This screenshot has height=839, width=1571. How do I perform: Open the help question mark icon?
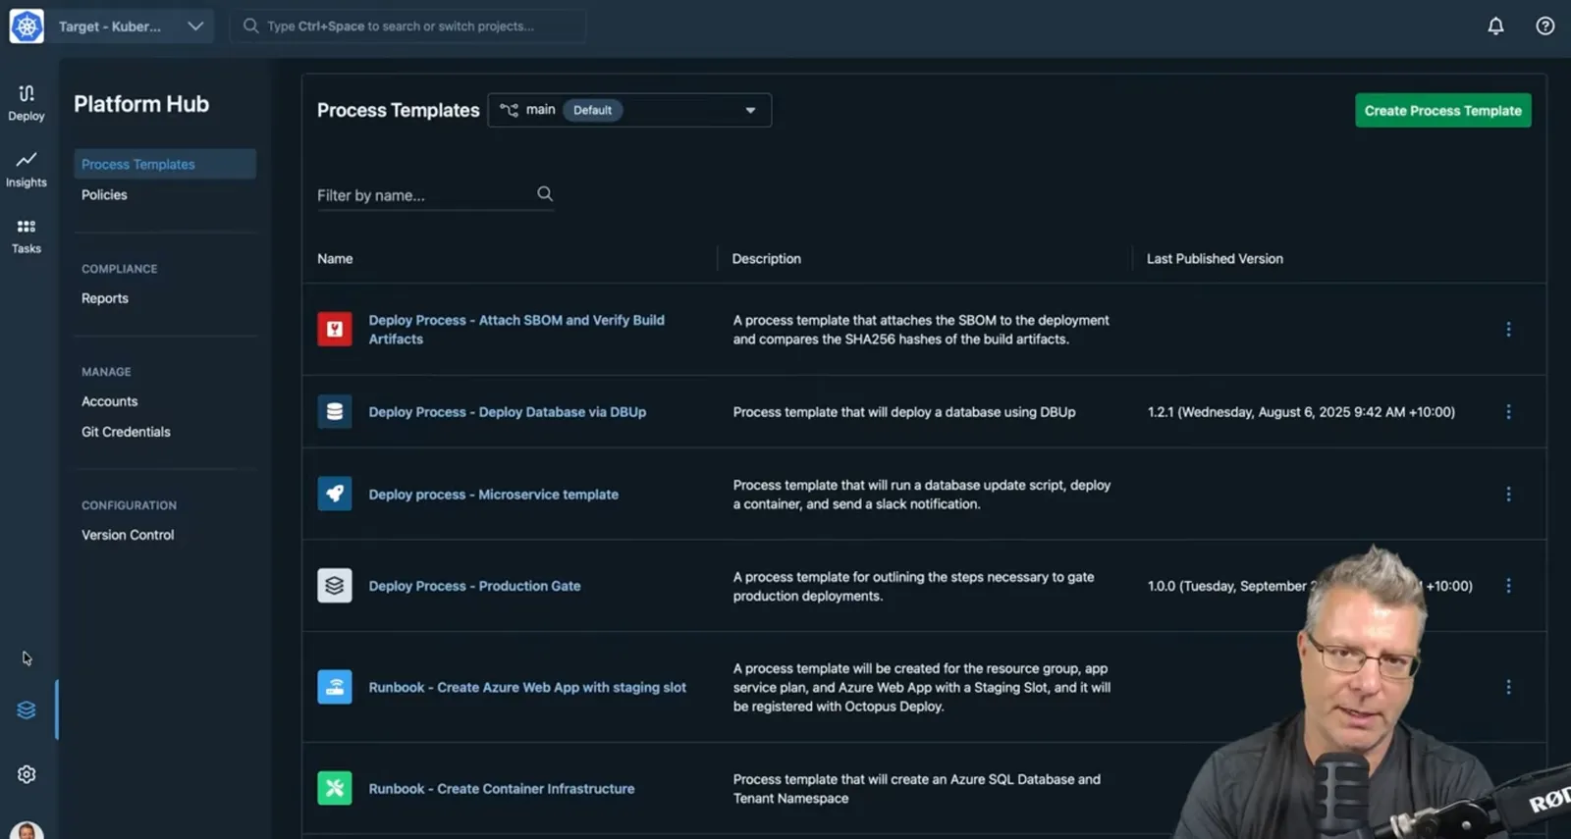point(1544,26)
